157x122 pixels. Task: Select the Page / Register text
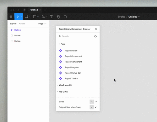[72, 67]
